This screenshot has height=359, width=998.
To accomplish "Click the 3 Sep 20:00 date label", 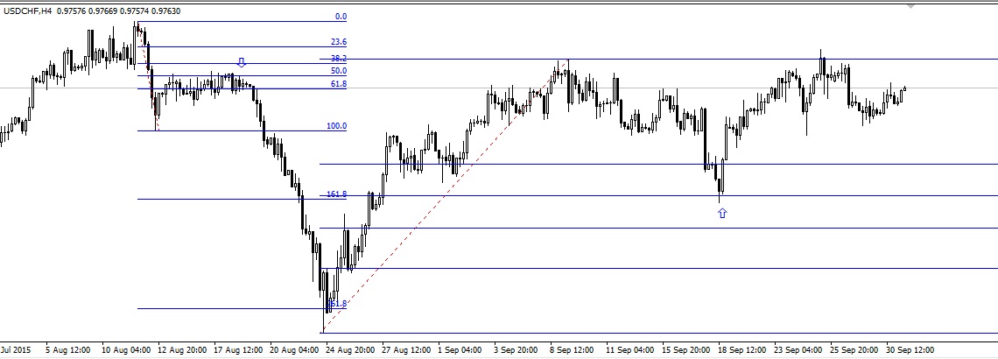I will 516,350.
